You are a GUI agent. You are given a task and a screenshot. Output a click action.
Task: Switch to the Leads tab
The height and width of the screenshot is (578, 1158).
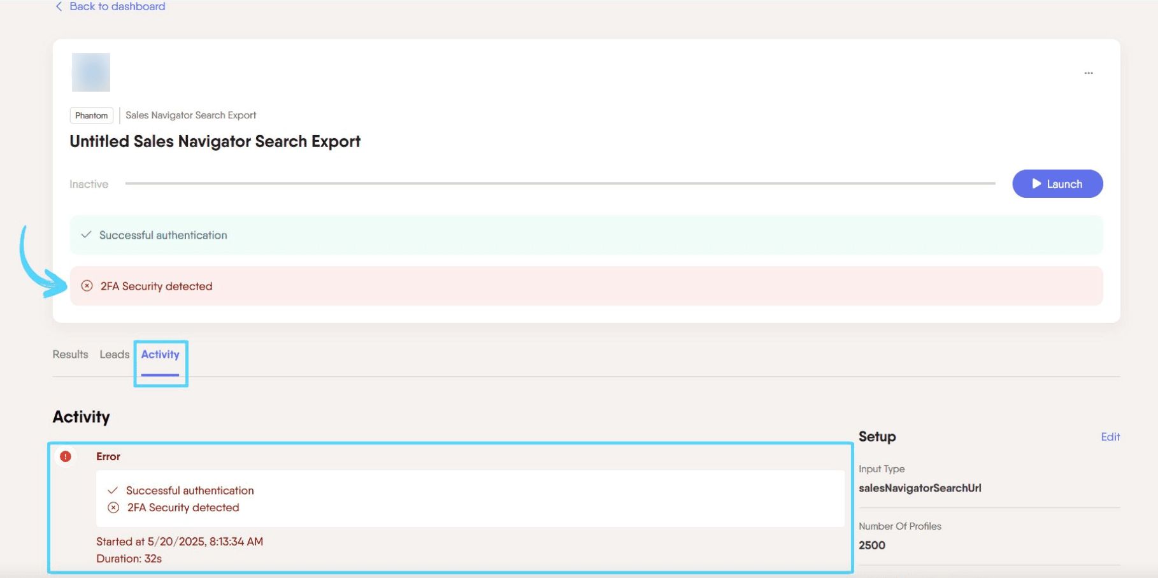pos(114,355)
